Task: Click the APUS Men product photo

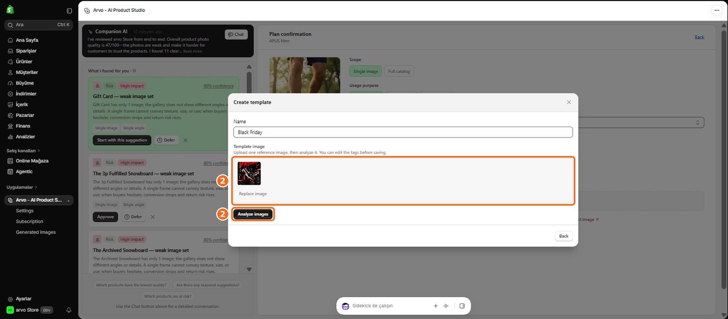Action: (x=305, y=75)
